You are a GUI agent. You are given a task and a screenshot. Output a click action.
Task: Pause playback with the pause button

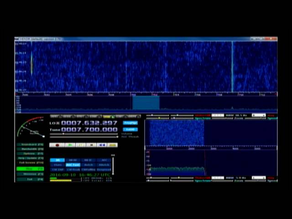click(81, 145)
